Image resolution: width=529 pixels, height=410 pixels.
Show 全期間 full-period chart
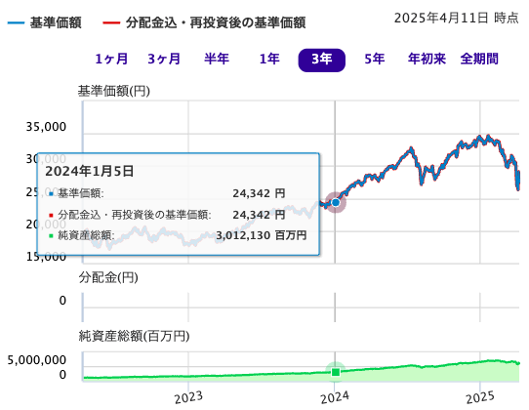point(479,59)
